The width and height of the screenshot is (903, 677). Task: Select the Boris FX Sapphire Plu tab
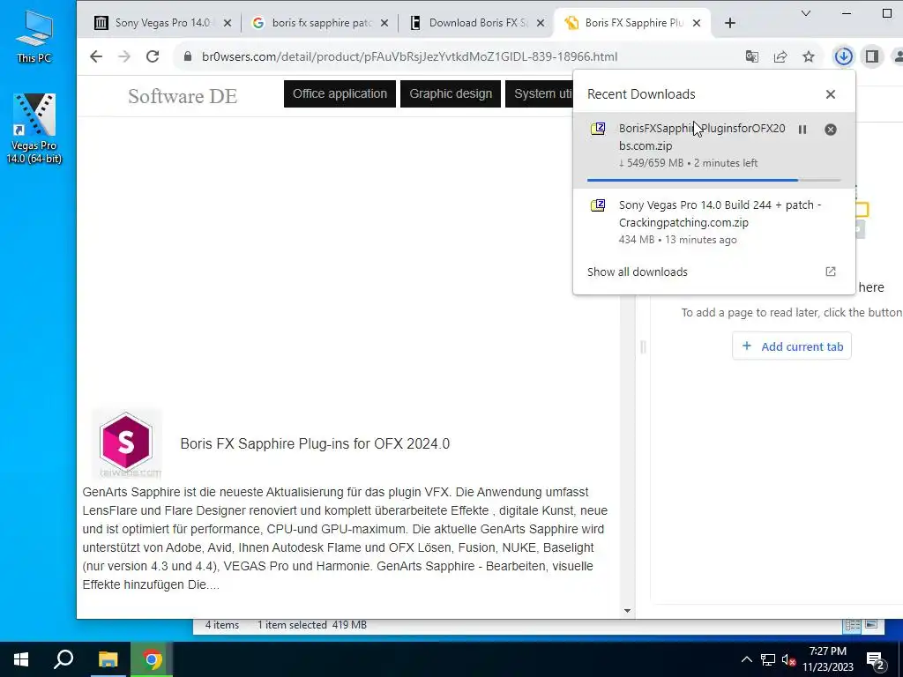tap(633, 23)
